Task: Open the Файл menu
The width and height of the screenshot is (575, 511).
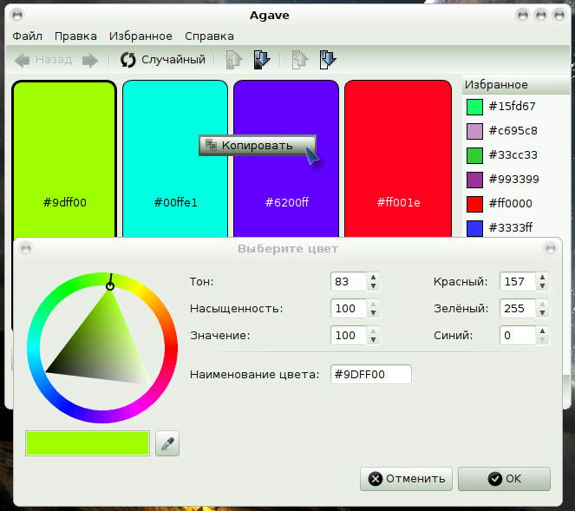Action: 28,36
